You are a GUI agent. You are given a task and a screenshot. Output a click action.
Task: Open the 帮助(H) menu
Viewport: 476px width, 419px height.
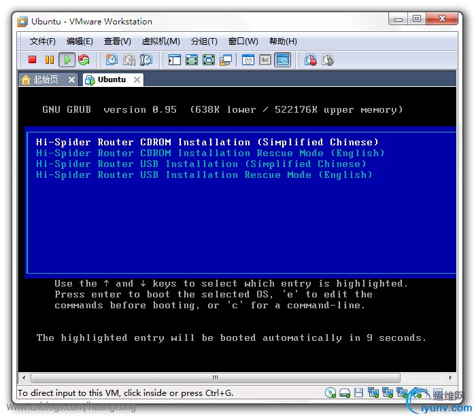(283, 41)
